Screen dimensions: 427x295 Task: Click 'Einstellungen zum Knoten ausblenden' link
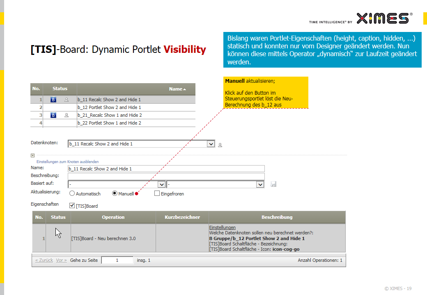point(67,161)
